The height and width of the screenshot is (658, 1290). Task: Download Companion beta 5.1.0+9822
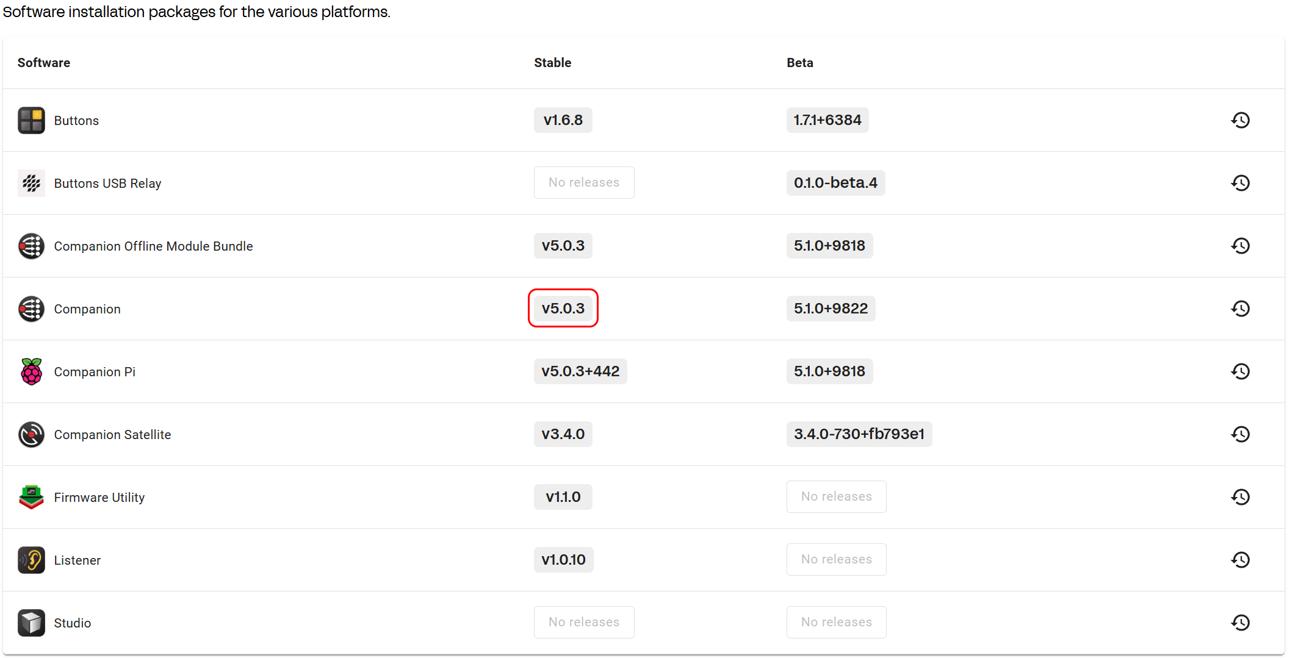(831, 309)
